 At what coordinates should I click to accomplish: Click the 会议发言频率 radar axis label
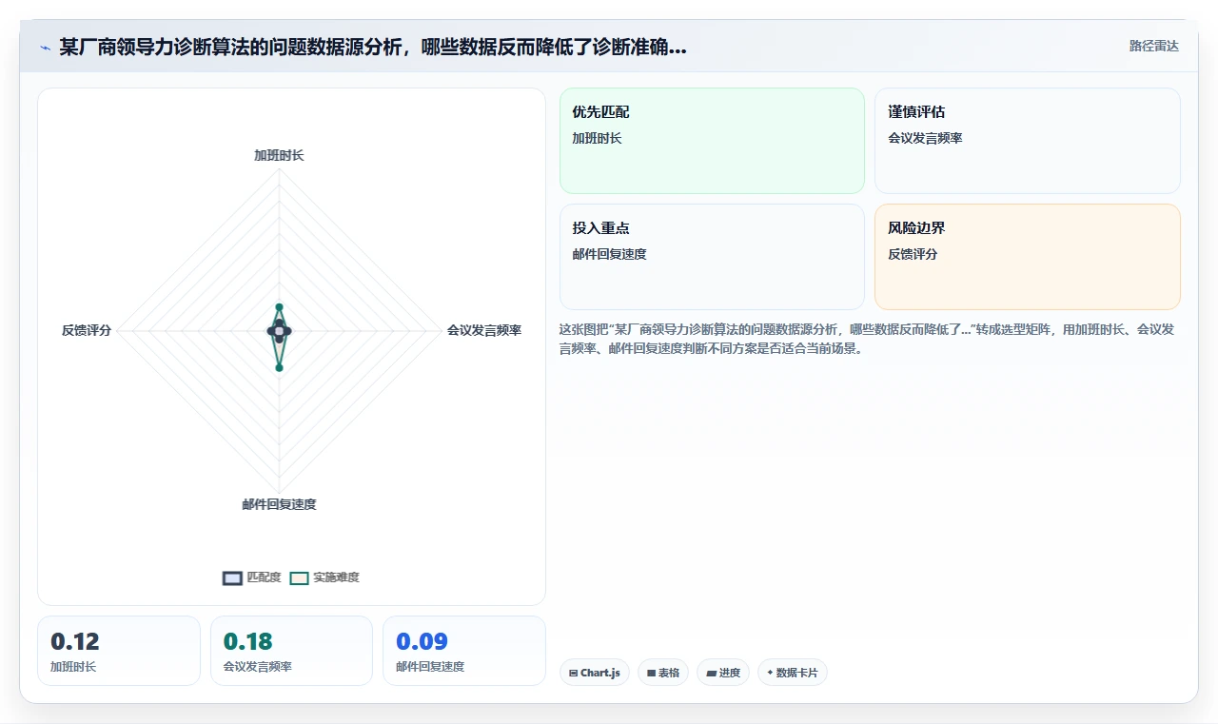click(x=484, y=330)
